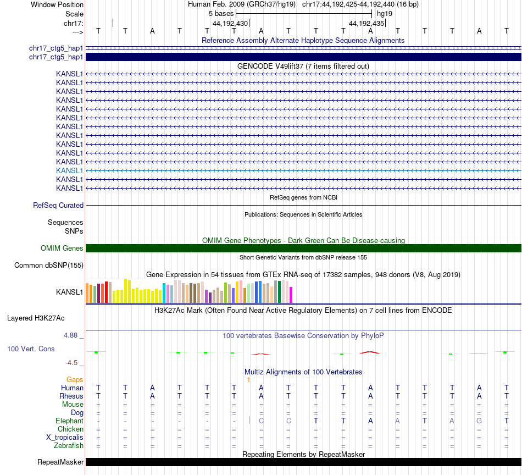Click the 'G' base in the Elephant alignment row
This screenshot has height=475, width=522.
point(479,421)
